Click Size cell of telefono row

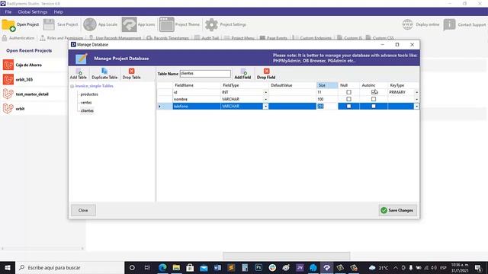pyautogui.click(x=327, y=107)
